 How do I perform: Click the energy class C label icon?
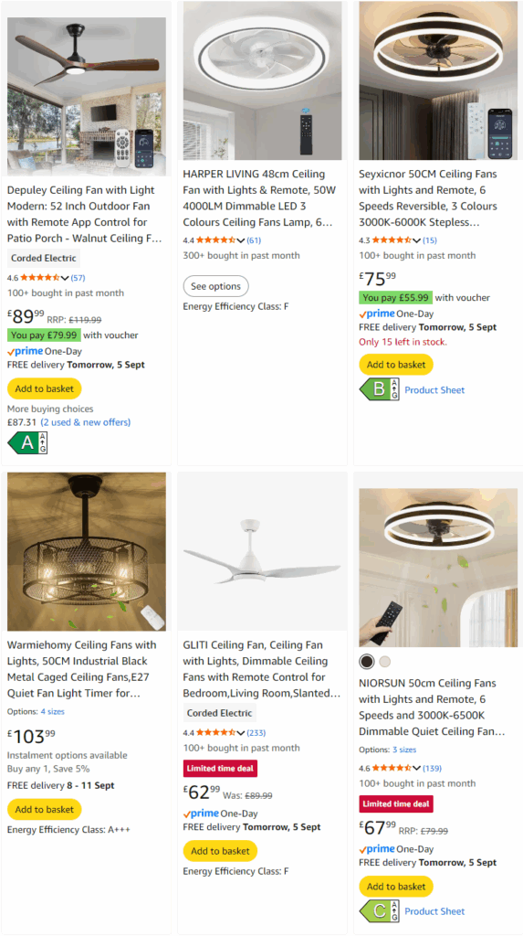[380, 911]
